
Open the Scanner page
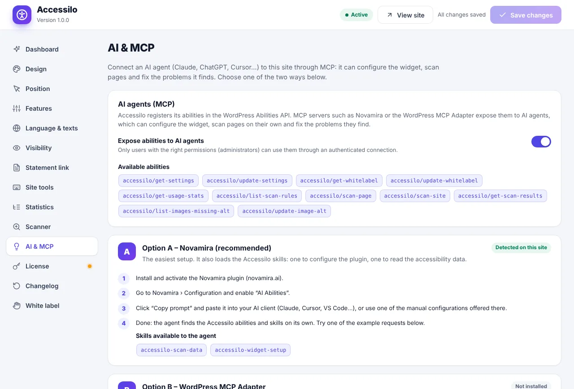[x=52, y=227]
